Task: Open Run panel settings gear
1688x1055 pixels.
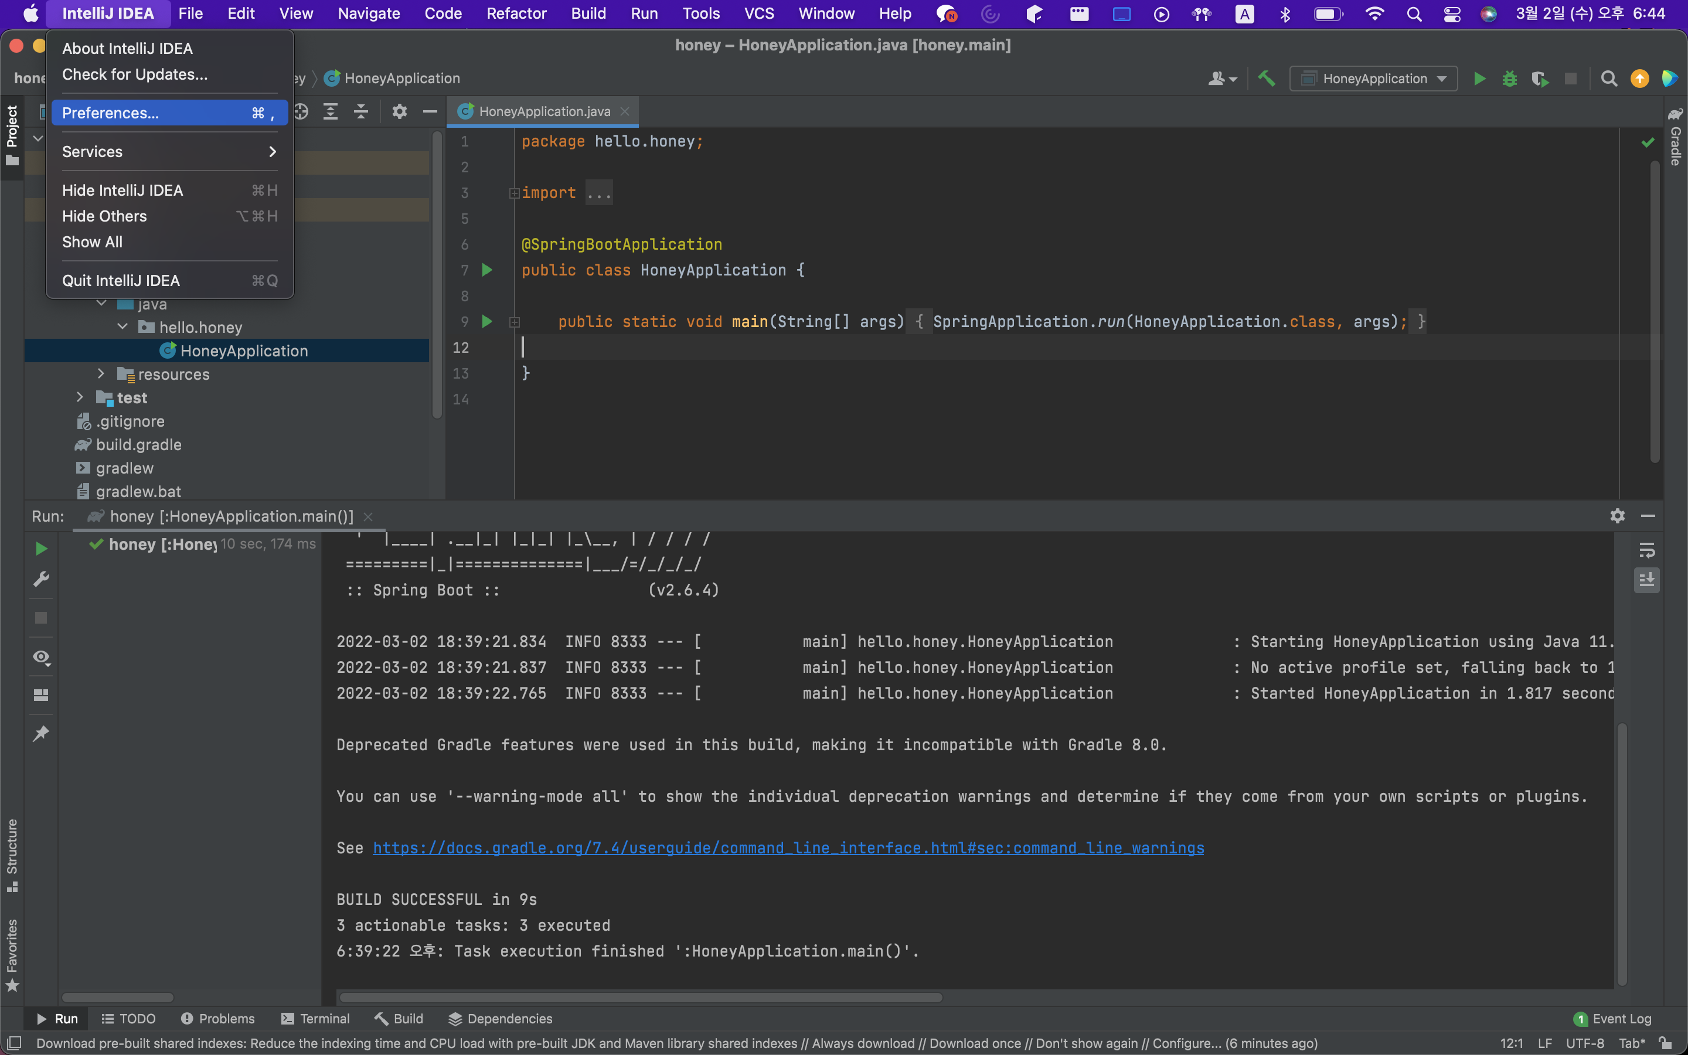Action: point(1617,516)
